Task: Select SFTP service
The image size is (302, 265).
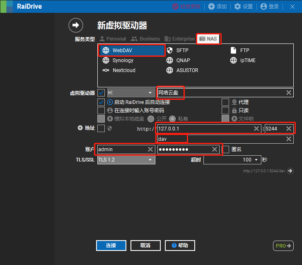Action: click(177, 51)
